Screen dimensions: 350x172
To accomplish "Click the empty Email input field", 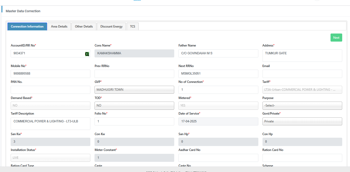I will (302, 74).
